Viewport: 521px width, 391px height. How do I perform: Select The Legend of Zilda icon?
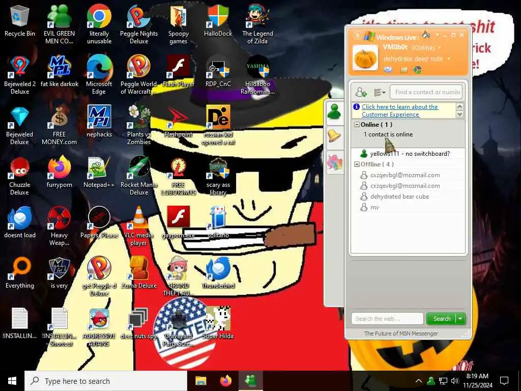[x=257, y=25]
